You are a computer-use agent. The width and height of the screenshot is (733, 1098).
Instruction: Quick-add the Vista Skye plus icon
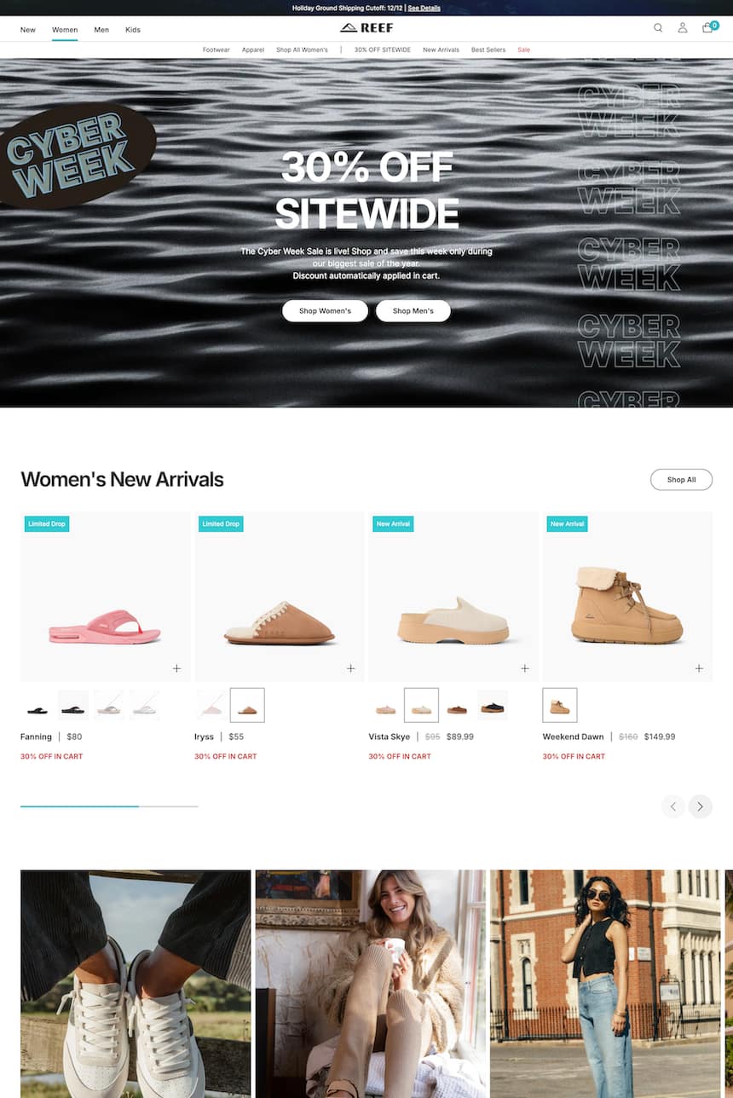[525, 668]
